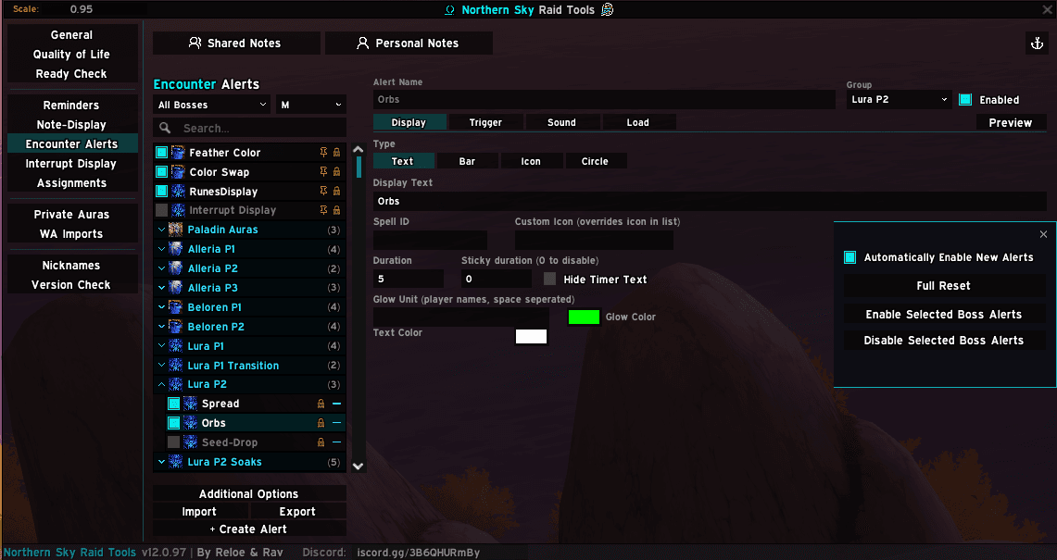Image resolution: width=1057 pixels, height=560 pixels.
Task: Click the Beloren P1 boss icon
Action: pyautogui.click(x=175, y=307)
